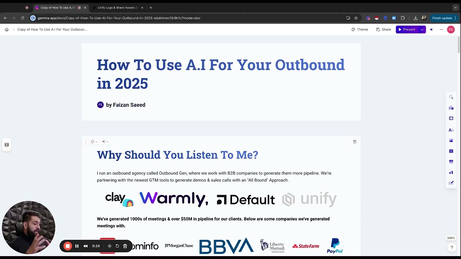Stop the screen recording

pyautogui.click(x=68, y=246)
